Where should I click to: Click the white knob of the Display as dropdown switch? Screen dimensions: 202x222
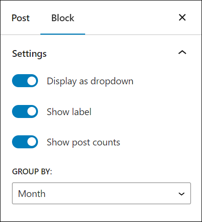coord(32,81)
